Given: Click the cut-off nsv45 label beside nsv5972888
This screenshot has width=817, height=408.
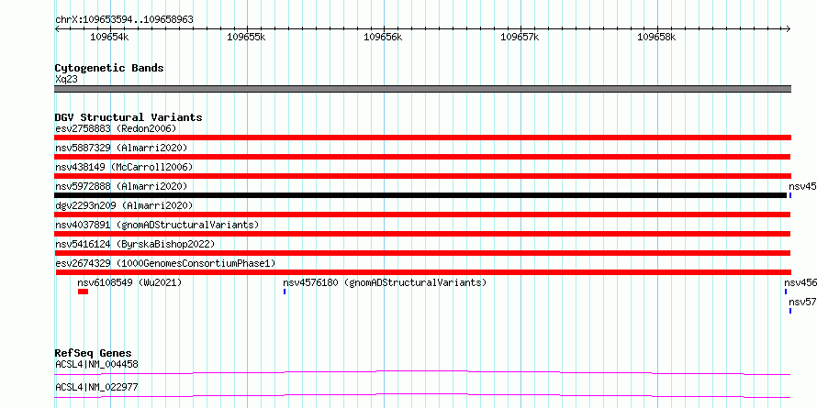Looking at the screenshot, I should pos(802,186).
